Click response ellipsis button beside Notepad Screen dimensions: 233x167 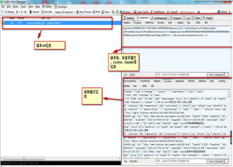click(x=226, y=161)
